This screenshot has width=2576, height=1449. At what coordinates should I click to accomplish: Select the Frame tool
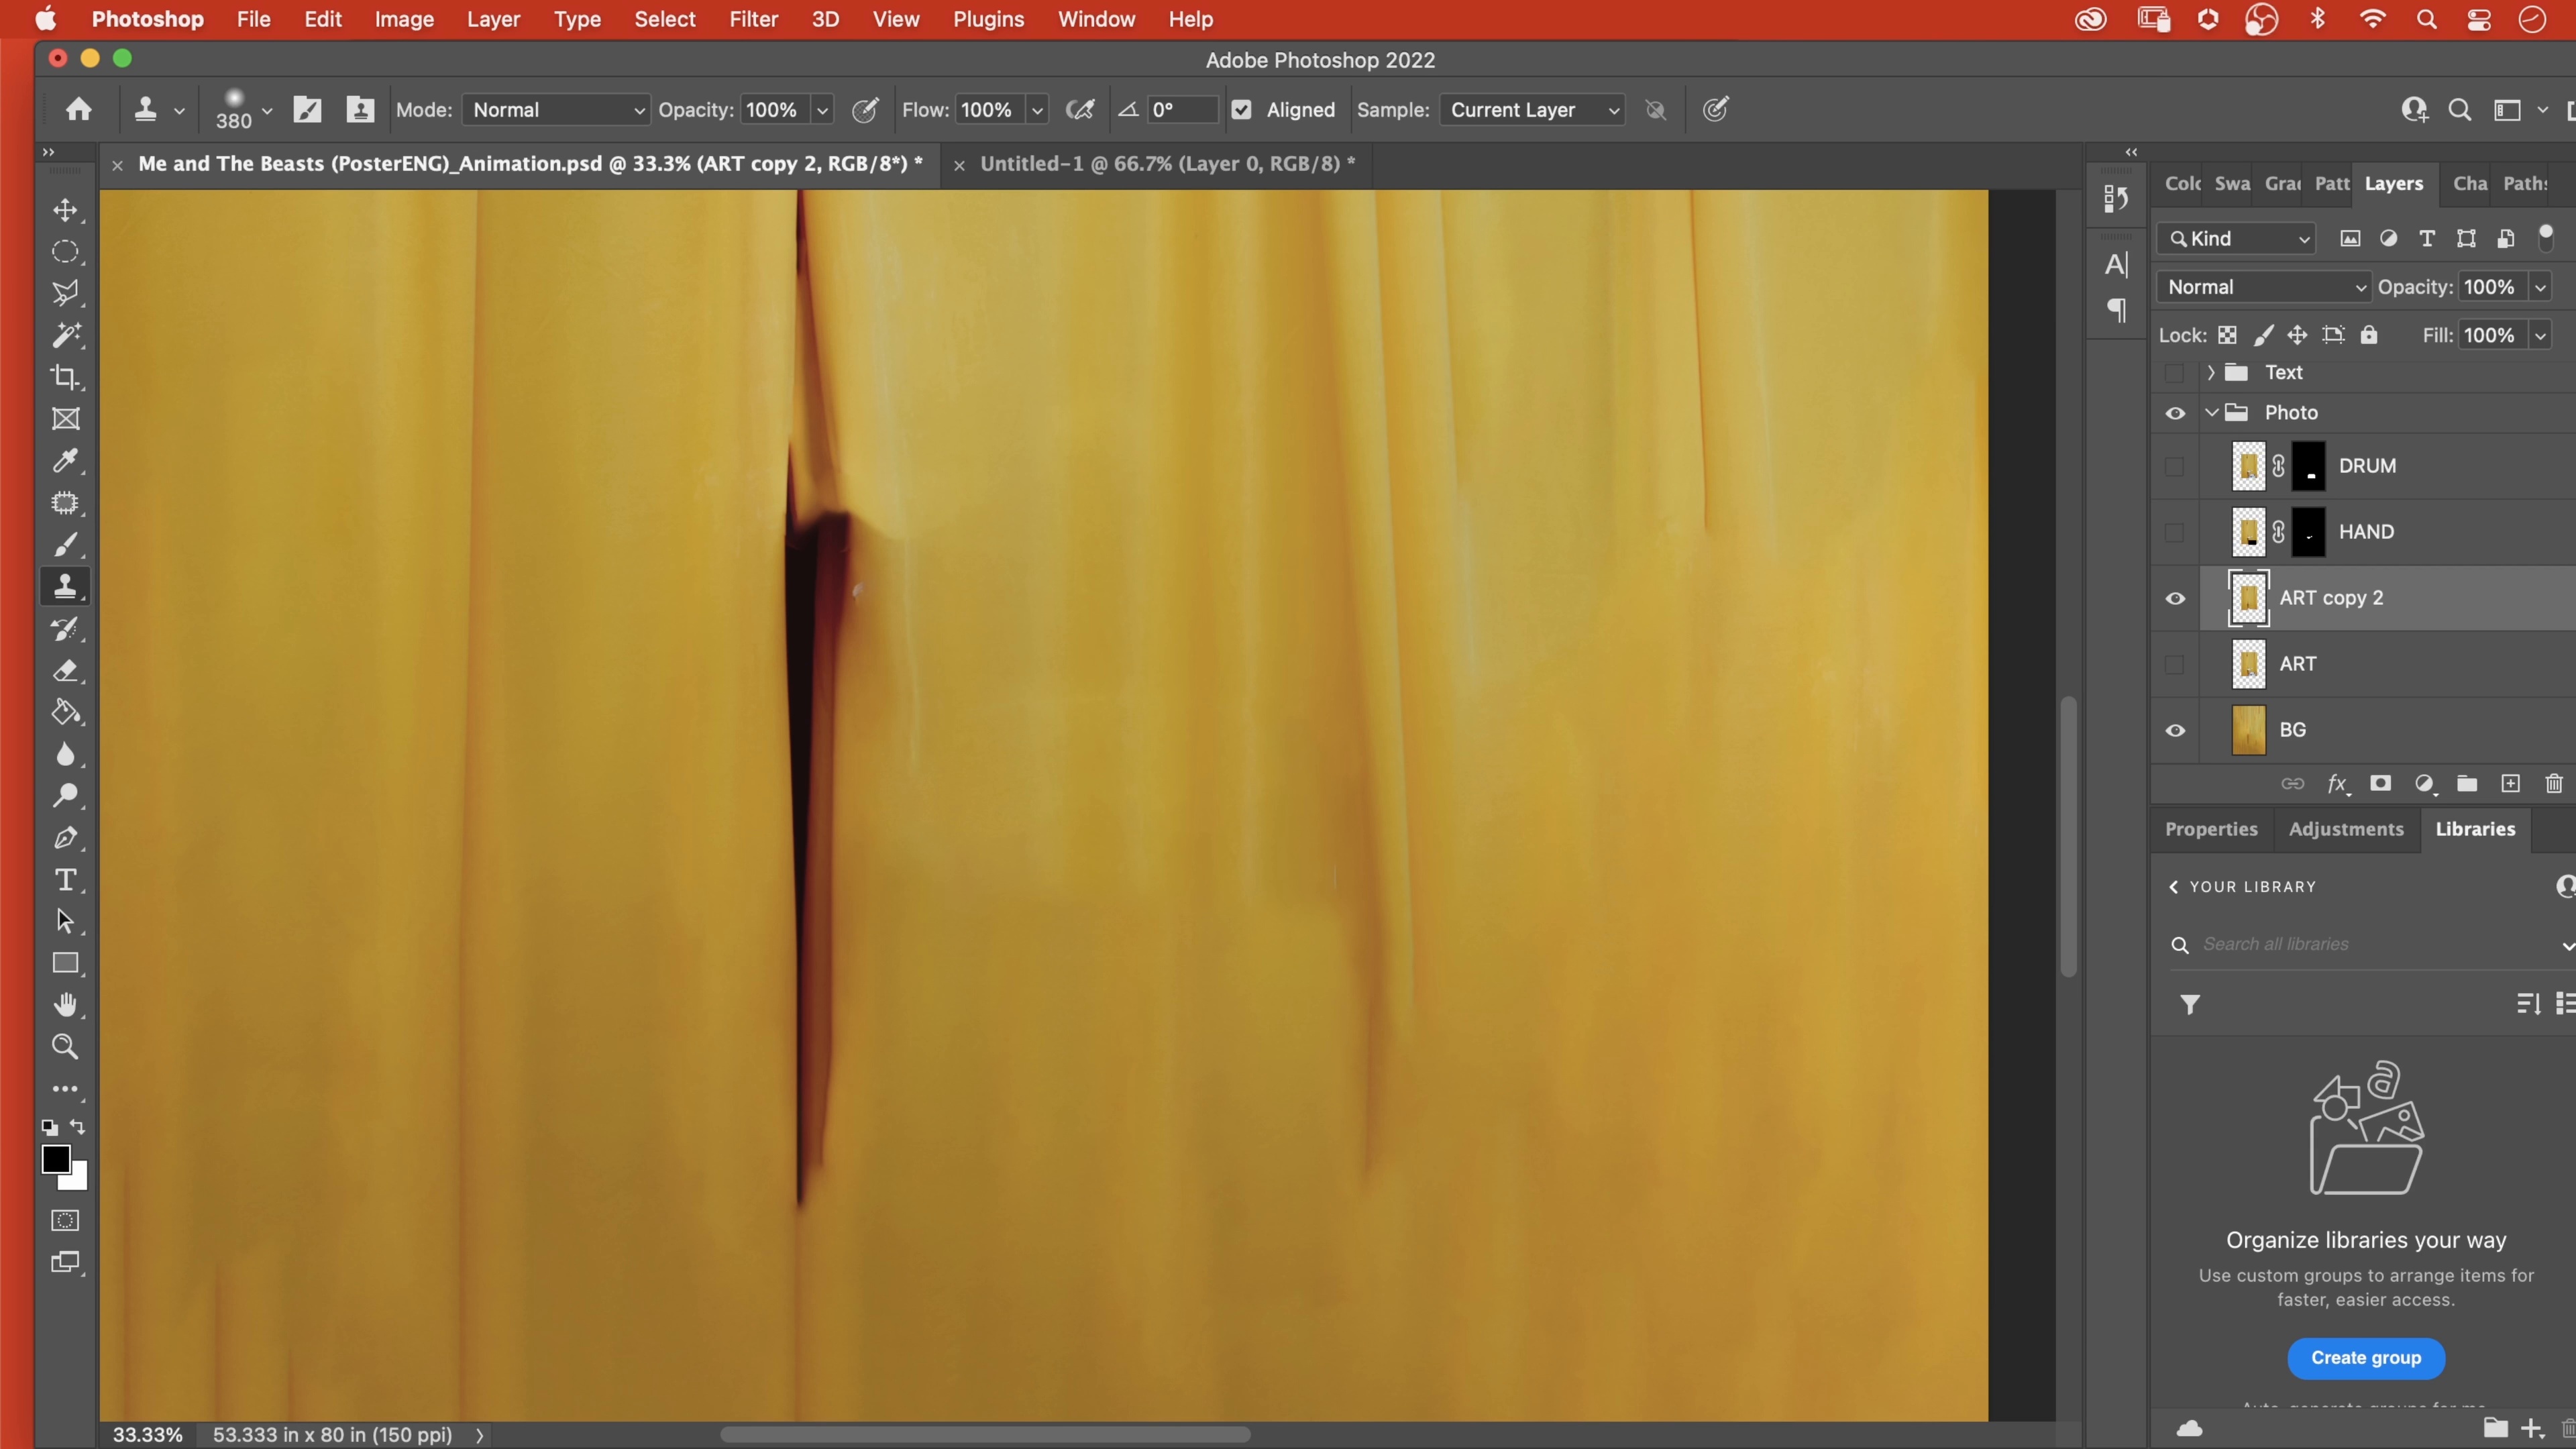pyautogui.click(x=65, y=419)
